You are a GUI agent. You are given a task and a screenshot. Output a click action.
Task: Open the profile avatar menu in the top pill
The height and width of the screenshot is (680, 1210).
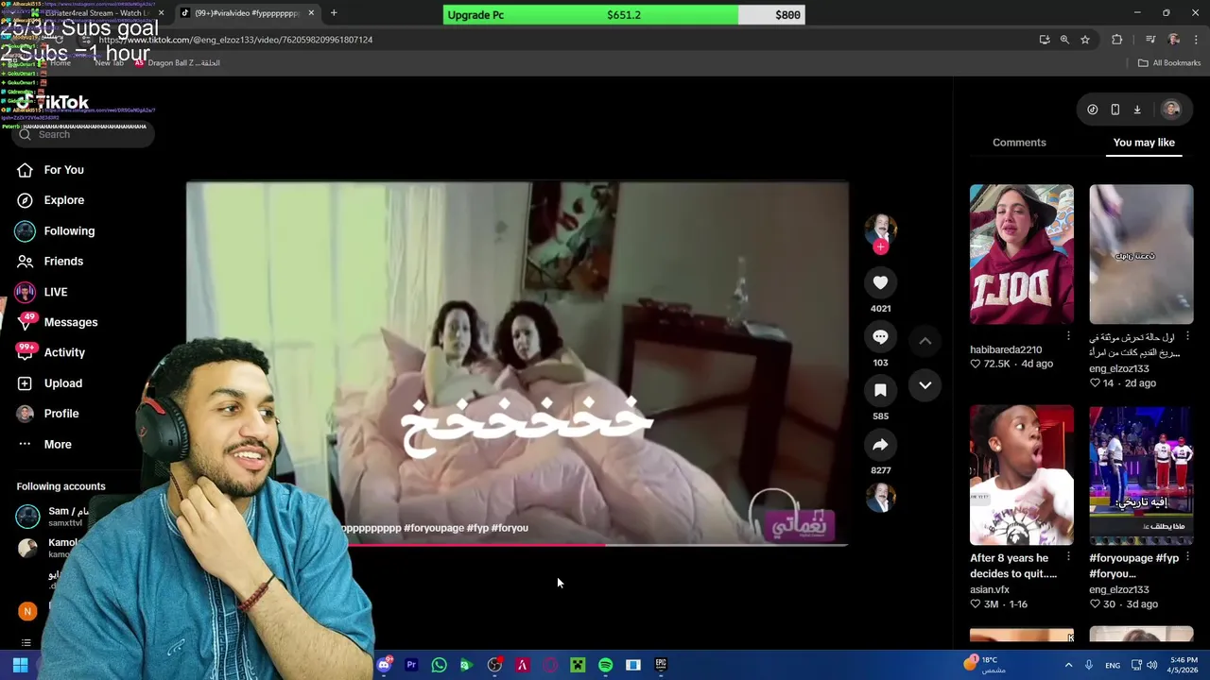pyautogui.click(x=1171, y=110)
